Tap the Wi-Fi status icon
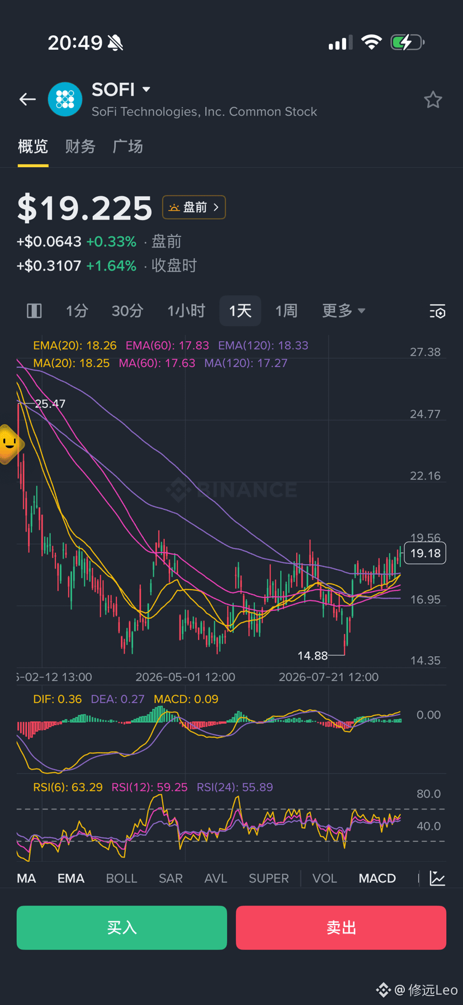 (x=371, y=42)
